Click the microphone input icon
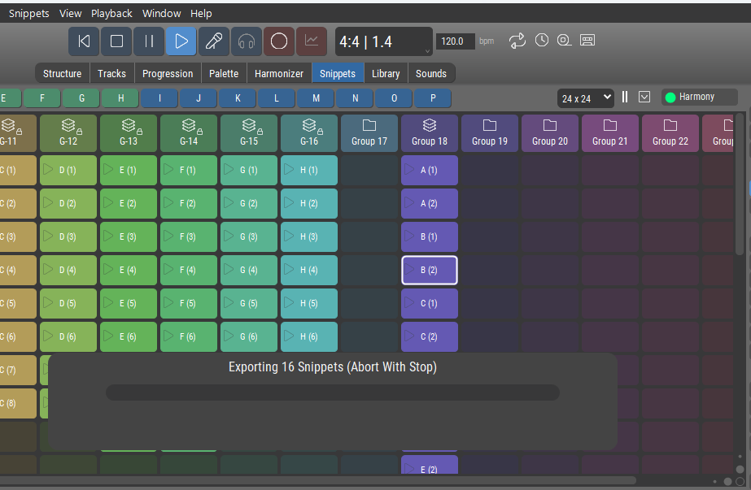 pos(214,41)
